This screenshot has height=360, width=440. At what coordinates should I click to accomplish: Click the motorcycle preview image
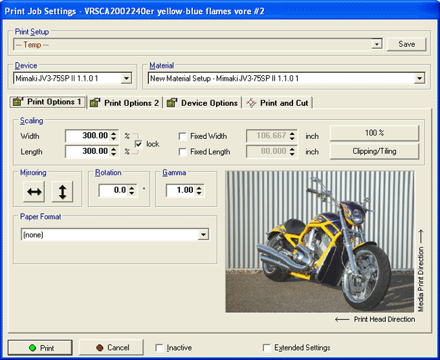tap(320, 241)
